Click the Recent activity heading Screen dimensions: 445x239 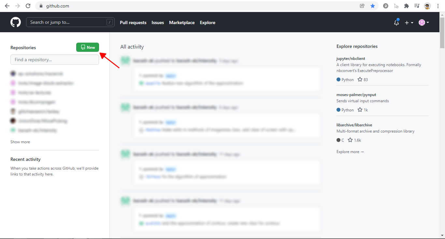coord(25,159)
